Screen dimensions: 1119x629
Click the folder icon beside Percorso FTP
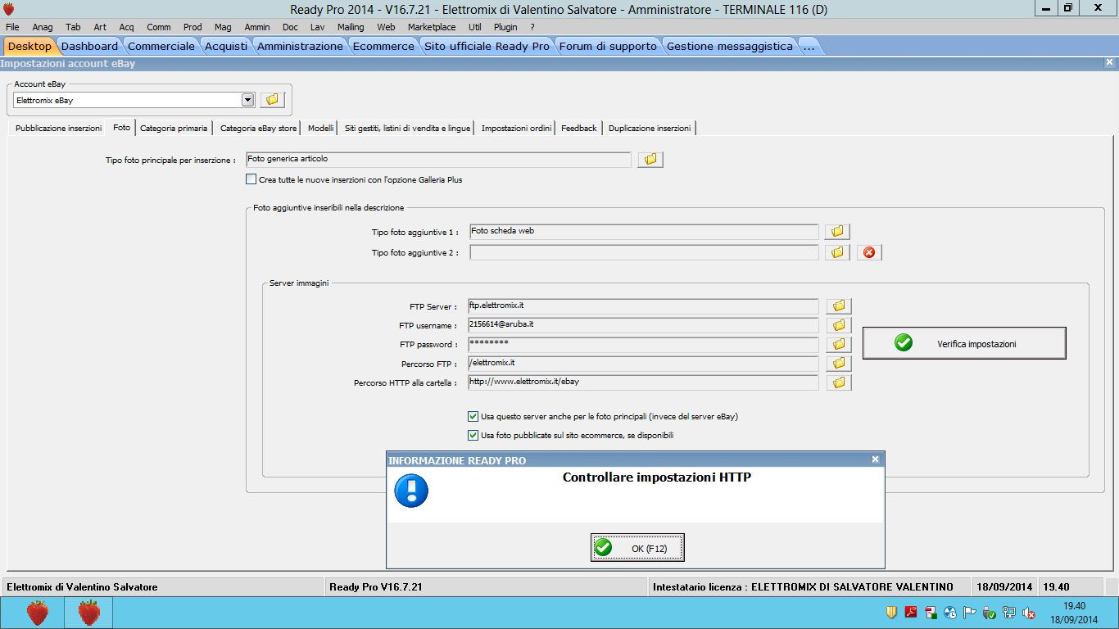839,364
